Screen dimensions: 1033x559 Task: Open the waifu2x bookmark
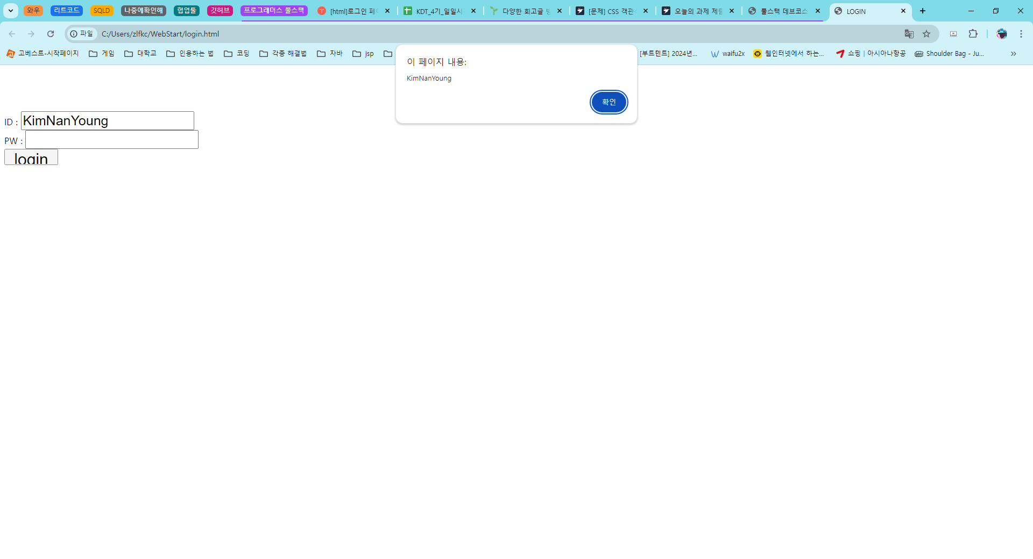(x=727, y=54)
